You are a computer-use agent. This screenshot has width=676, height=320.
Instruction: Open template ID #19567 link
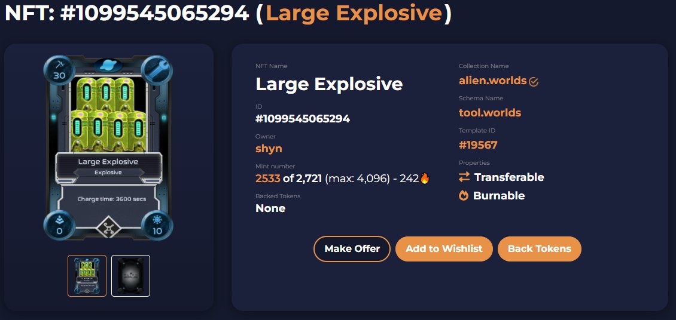tap(477, 145)
